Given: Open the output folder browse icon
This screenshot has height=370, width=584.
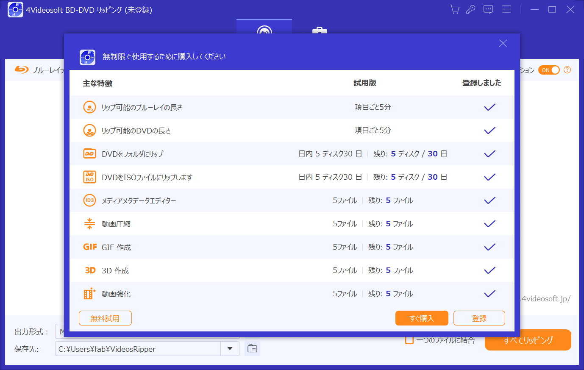Looking at the screenshot, I should (252, 348).
